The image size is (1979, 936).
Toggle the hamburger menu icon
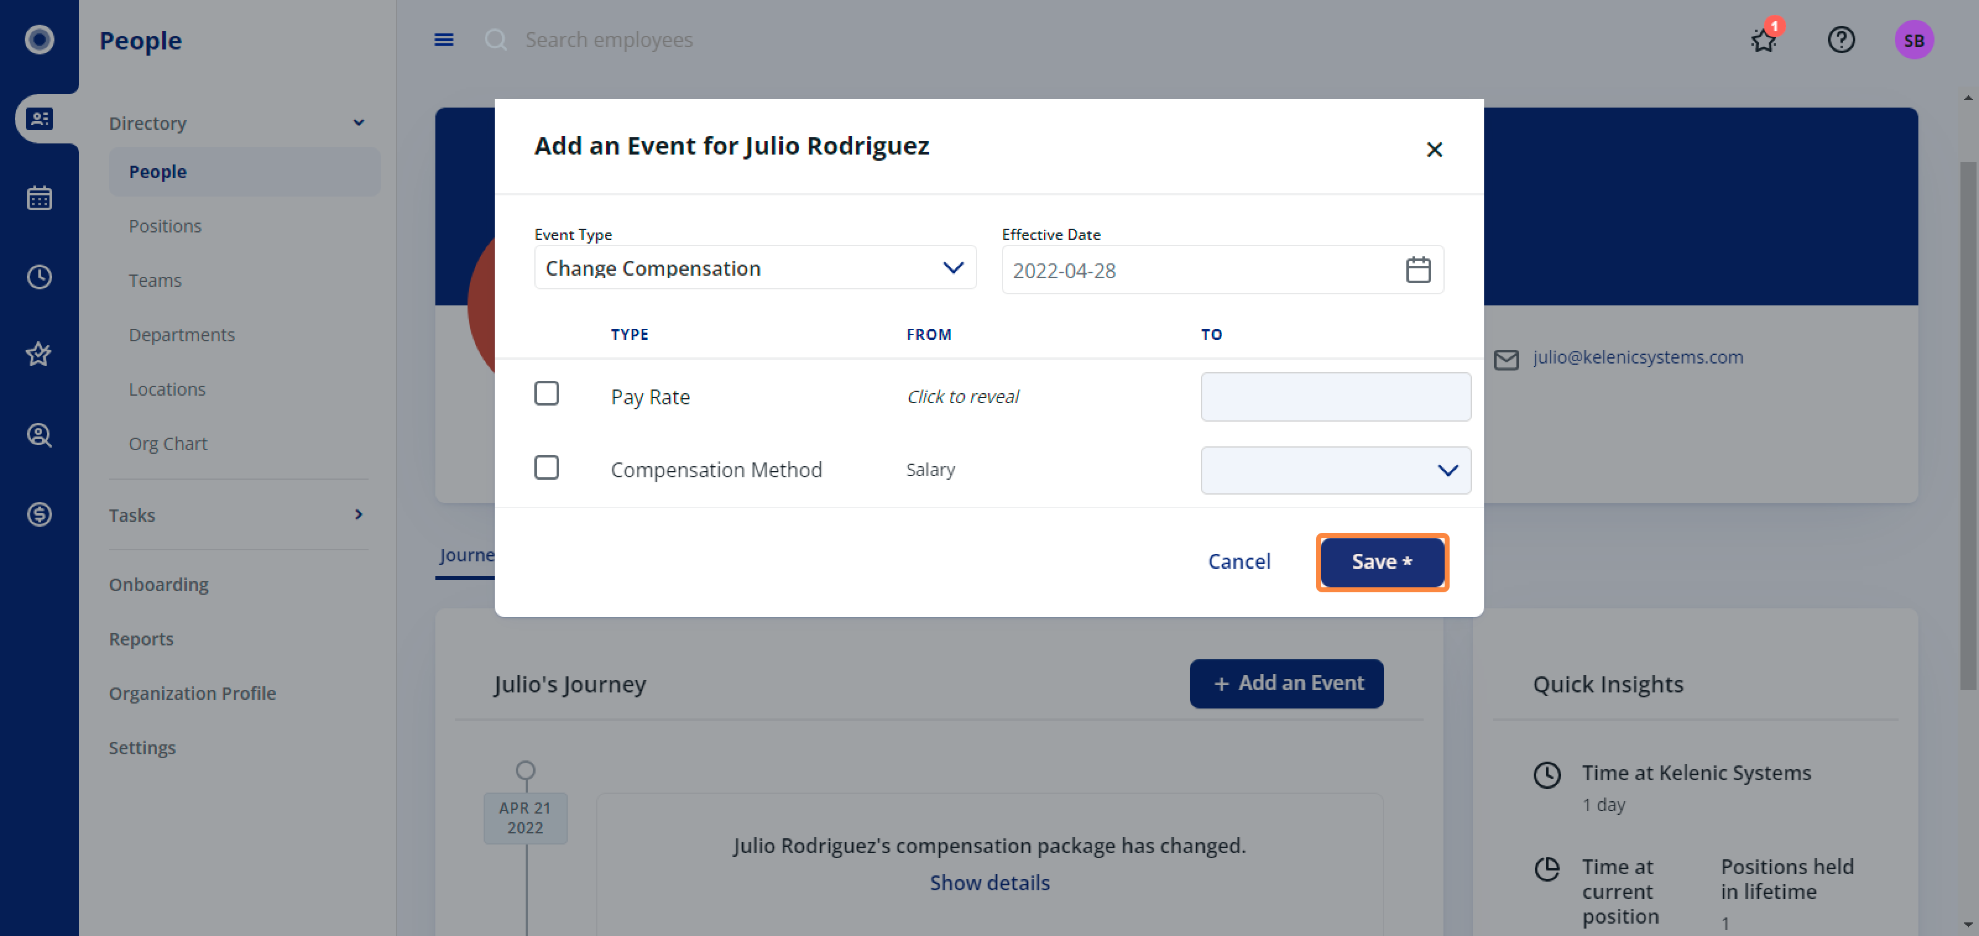pyautogui.click(x=444, y=40)
